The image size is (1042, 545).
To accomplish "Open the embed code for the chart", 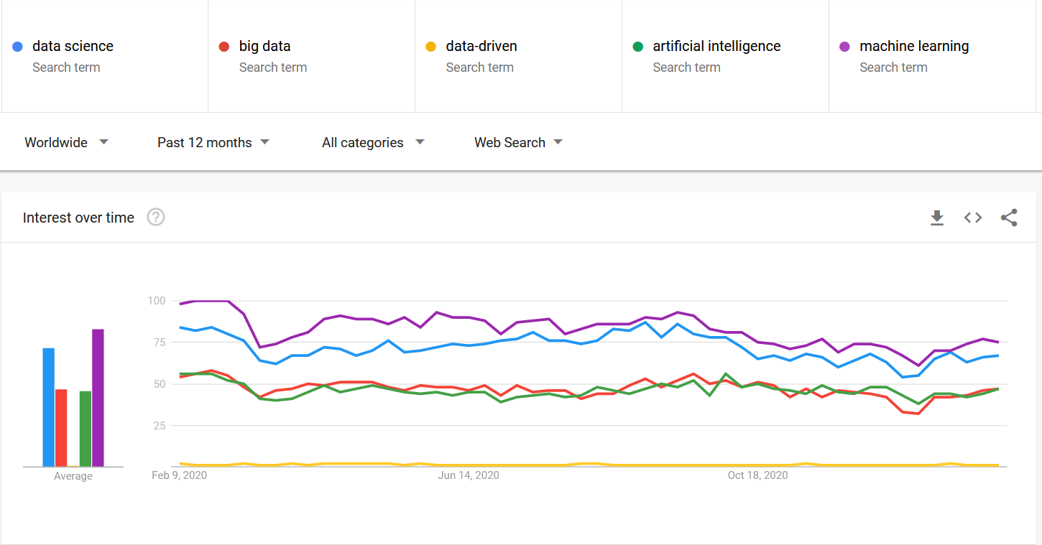I will coord(972,217).
